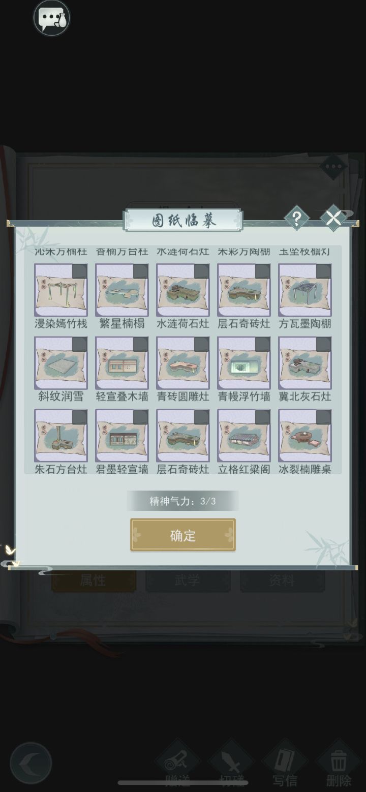Select the 青幔浮竹墙 blueprint icon
This screenshot has width=366, height=792.
243,363
